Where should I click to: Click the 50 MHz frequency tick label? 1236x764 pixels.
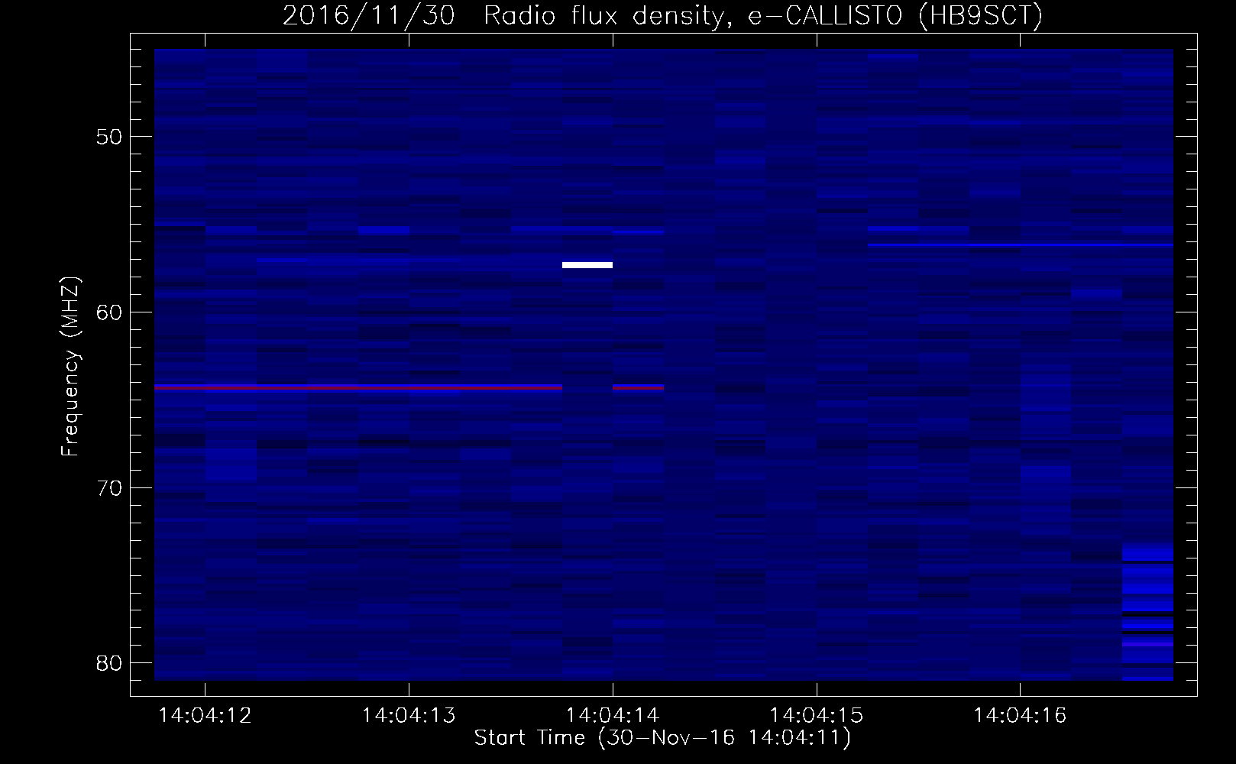pos(109,137)
